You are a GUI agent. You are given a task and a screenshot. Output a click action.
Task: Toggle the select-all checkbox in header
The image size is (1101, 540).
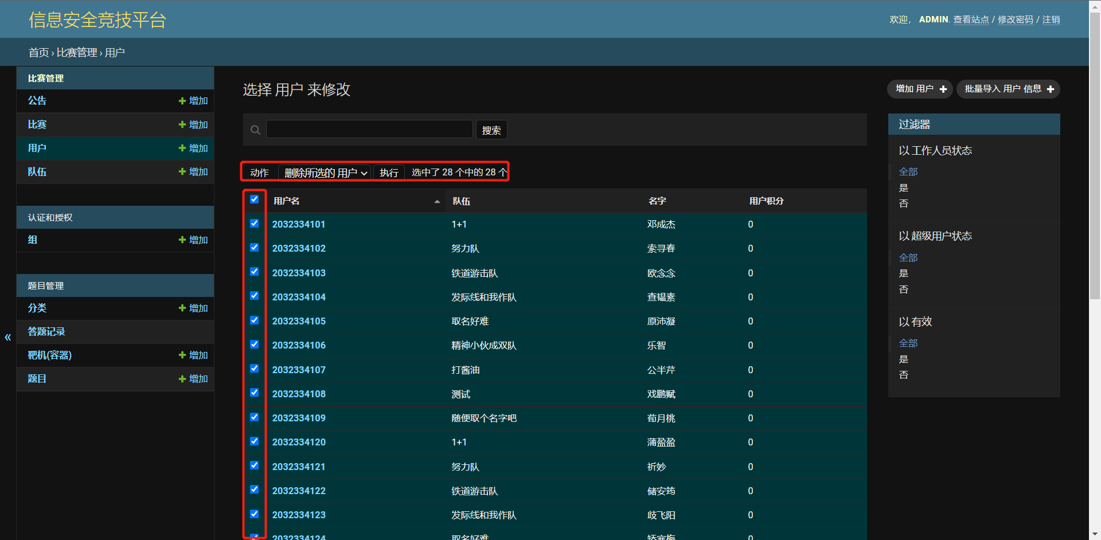pyautogui.click(x=255, y=199)
